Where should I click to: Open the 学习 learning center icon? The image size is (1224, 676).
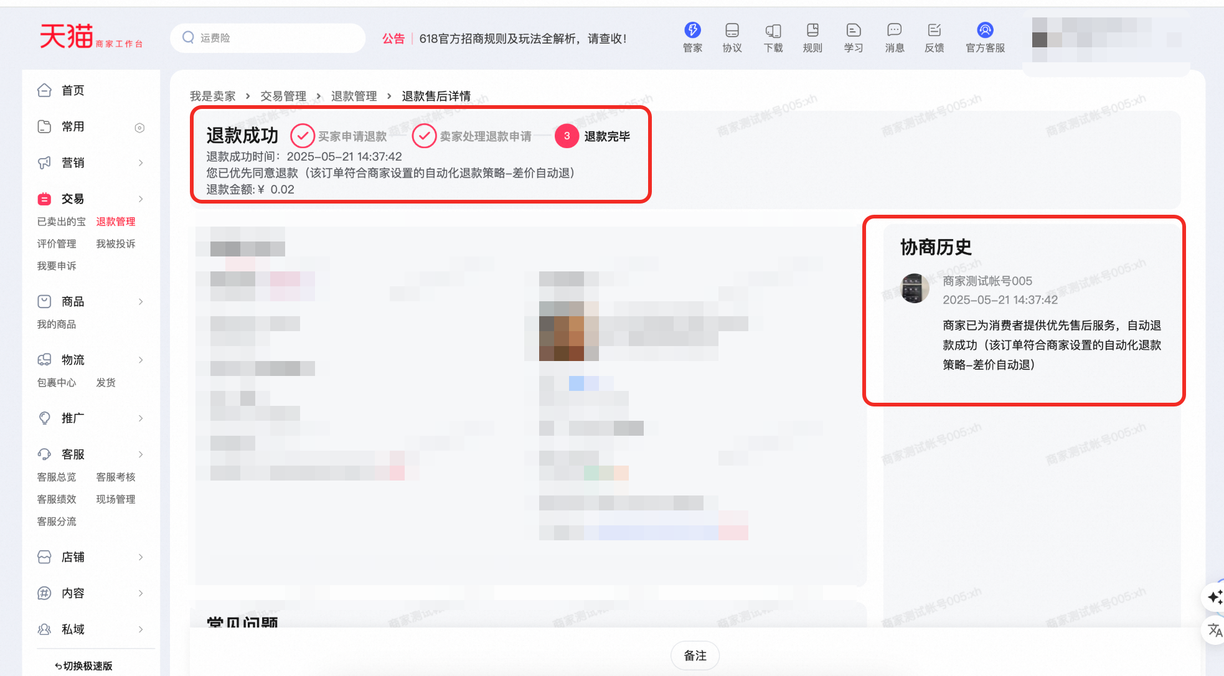click(x=853, y=37)
